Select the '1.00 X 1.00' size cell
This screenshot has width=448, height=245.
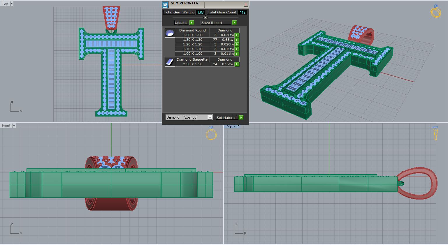[192, 54]
